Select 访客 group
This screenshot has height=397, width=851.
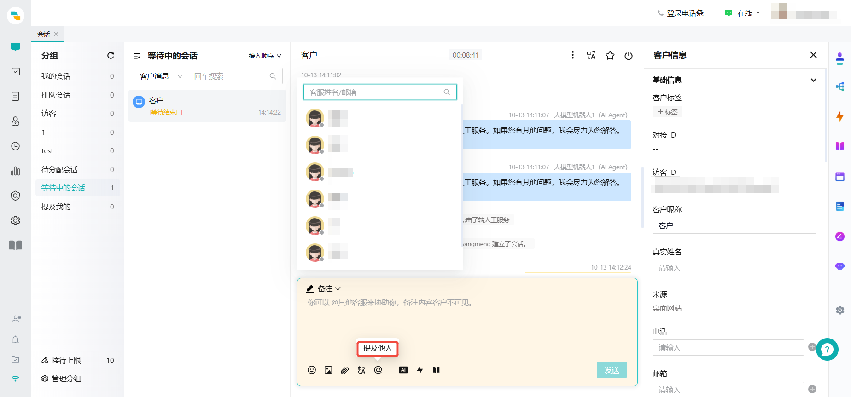pos(77,113)
